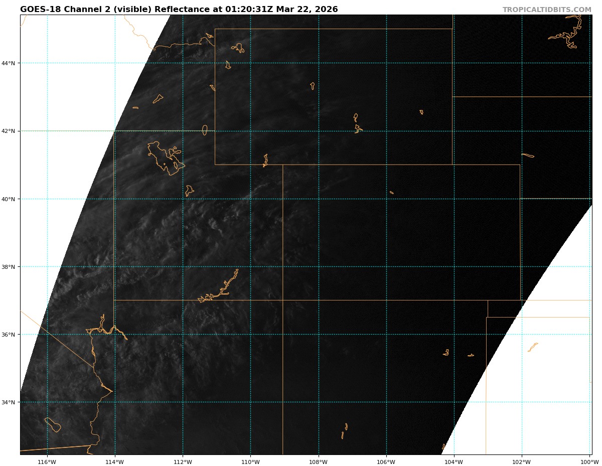Click the 100°W longitude axis label
Screen dimensions: 602x466
coord(589,461)
